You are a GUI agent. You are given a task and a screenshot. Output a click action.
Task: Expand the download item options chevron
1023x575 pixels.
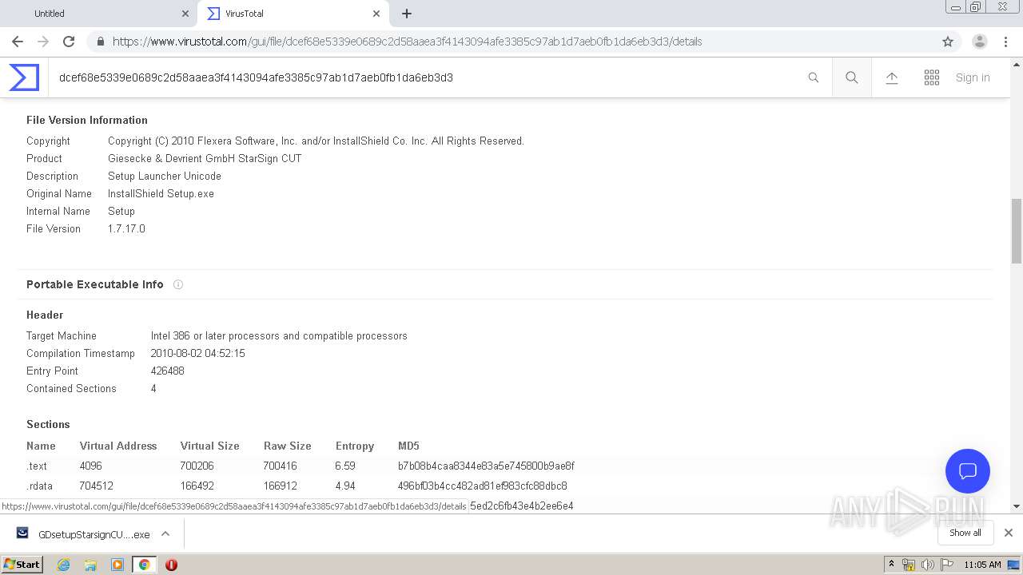point(165,533)
